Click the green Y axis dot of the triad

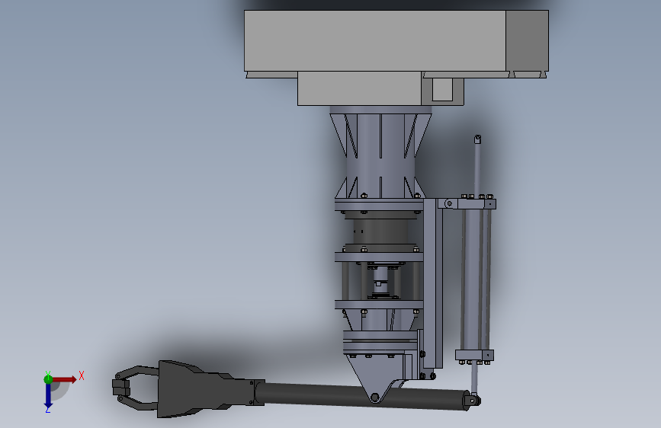click(x=48, y=379)
